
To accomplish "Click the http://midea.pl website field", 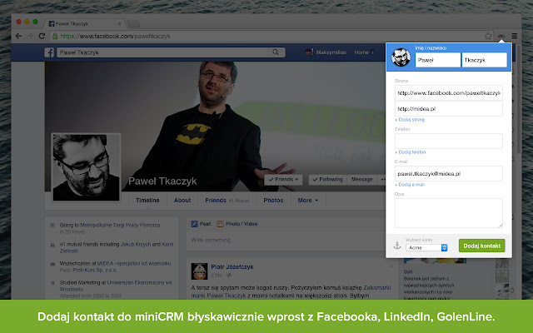I will tap(449, 109).
